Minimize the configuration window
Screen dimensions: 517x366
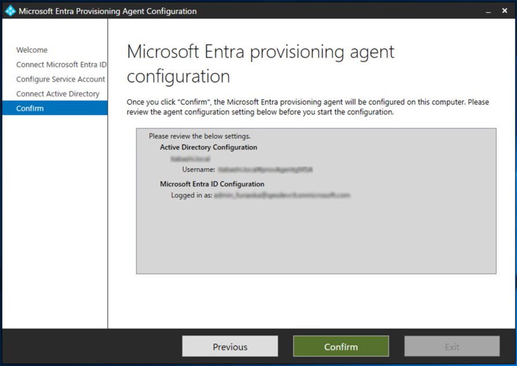click(x=488, y=11)
